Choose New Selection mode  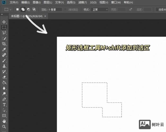click(x=18, y=10)
